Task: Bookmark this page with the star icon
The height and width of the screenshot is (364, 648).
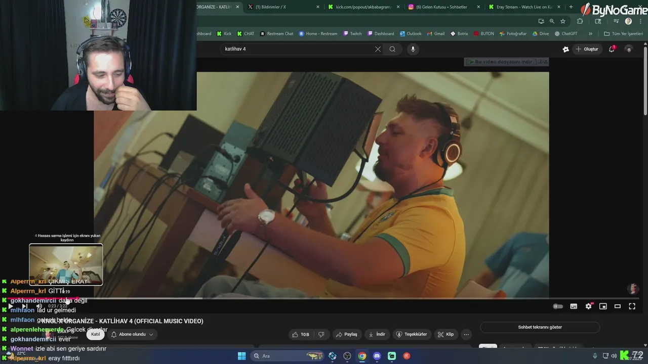Action: tap(563, 21)
